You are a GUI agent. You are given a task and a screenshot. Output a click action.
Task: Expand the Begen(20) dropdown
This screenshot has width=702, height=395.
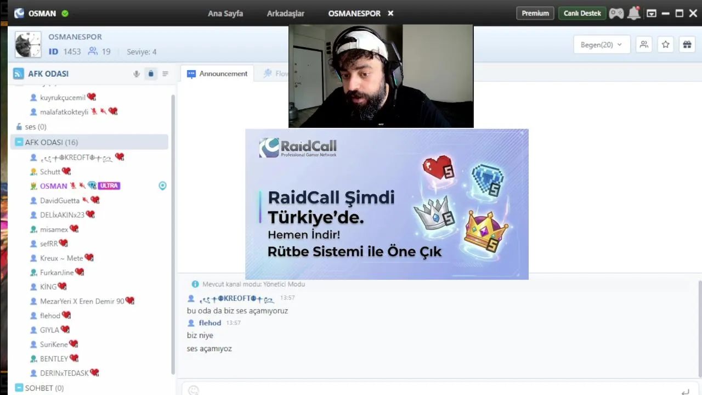coord(602,44)
